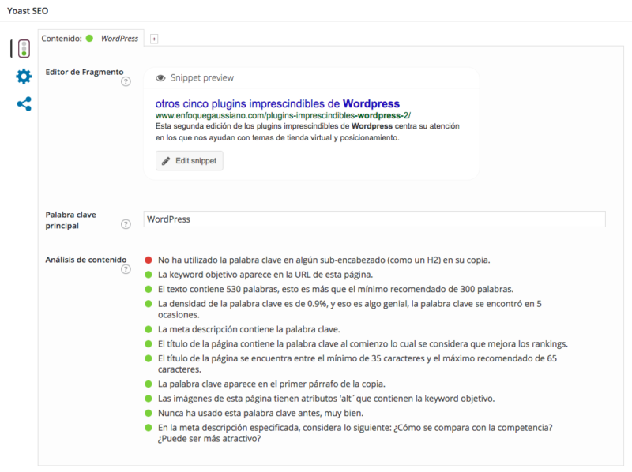The height and width of the screenshot is (472, 632).
Task: Open the social share icon
Action: (x=24, y=104)
